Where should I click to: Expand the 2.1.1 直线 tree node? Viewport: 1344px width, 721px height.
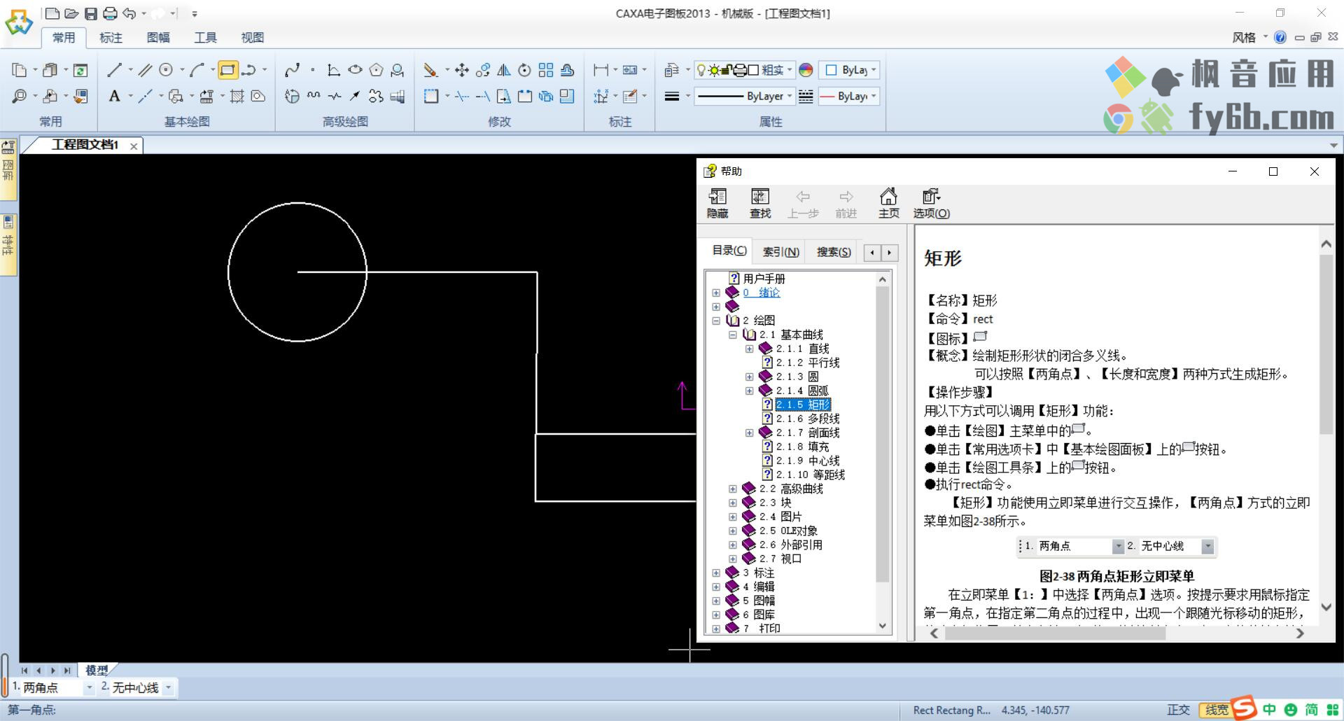pos(749,349)
